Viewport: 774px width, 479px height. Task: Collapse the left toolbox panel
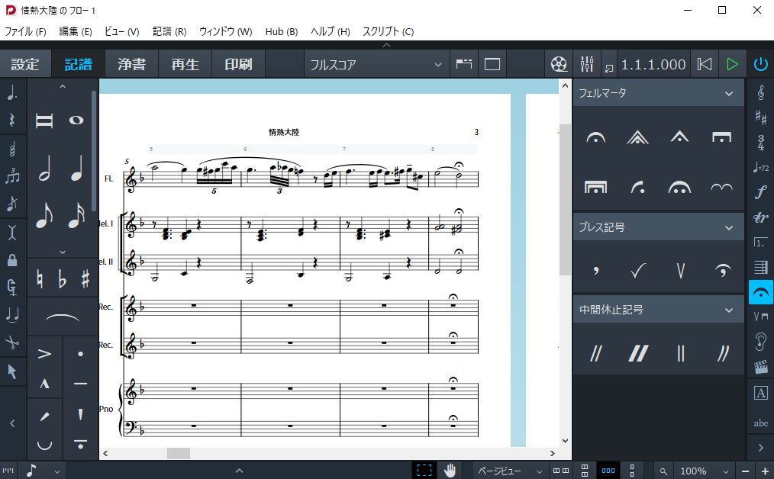[x=12, y=423]
